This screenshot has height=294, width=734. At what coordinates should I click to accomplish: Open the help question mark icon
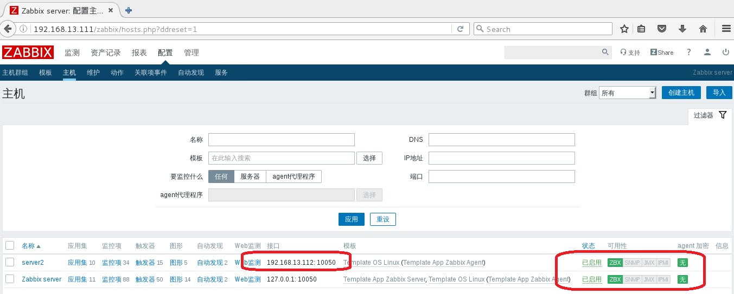click(689, 53)
